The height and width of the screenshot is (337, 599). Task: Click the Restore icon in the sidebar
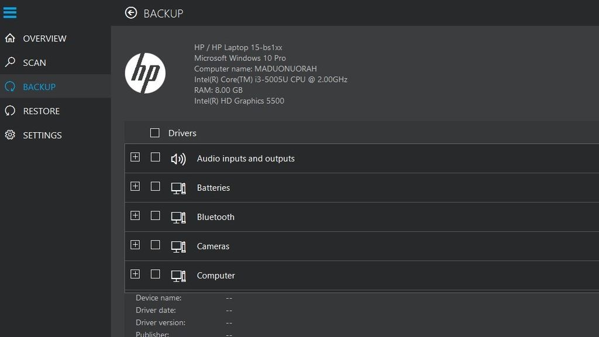pos(9,111)
